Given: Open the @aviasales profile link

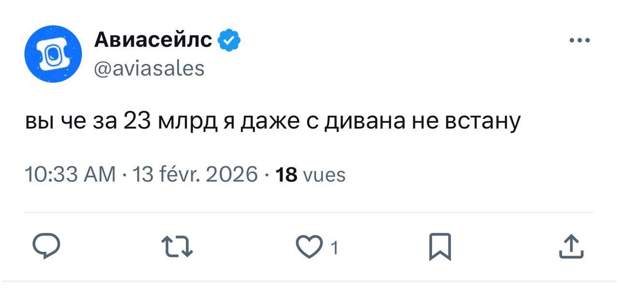Looking at the screenshot, I should pos(150,68).
